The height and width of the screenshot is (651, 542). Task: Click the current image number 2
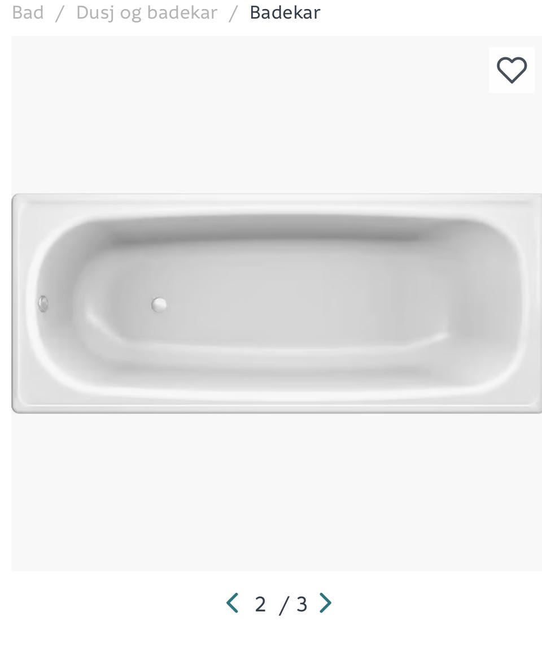(260, 604)
